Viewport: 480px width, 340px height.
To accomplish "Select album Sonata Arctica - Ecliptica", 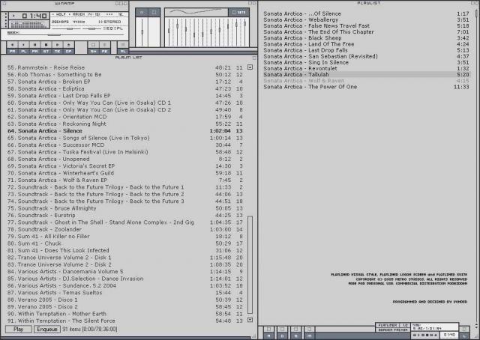I will click(x=125, y=88).
